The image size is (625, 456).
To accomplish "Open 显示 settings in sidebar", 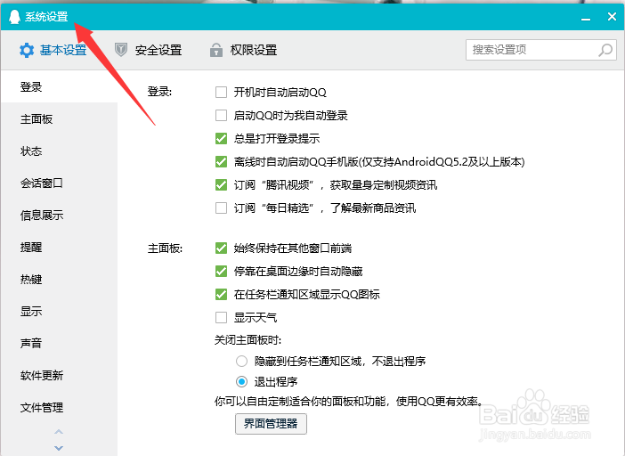I will 59,312.
